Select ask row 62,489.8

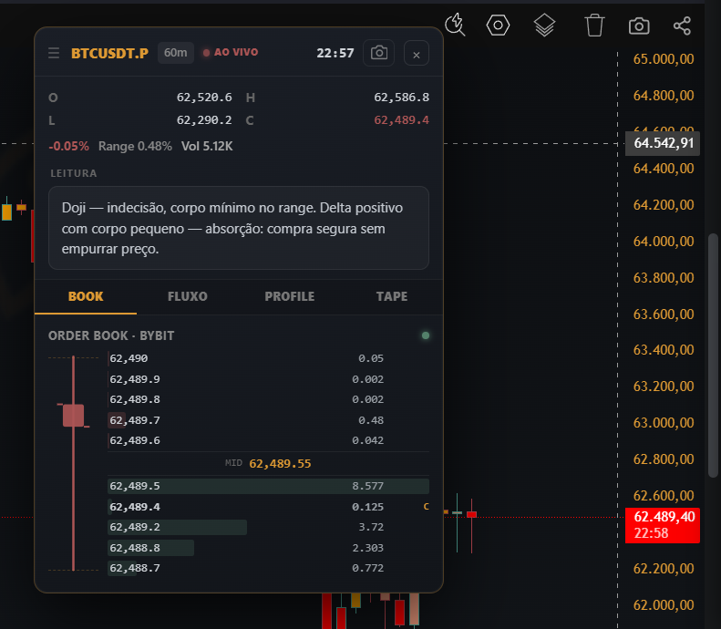268,399
